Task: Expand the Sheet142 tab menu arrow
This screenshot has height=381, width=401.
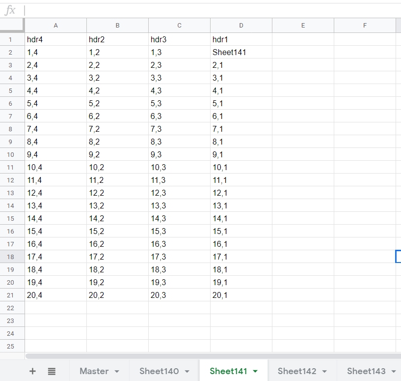Action: tap(324, 372)
